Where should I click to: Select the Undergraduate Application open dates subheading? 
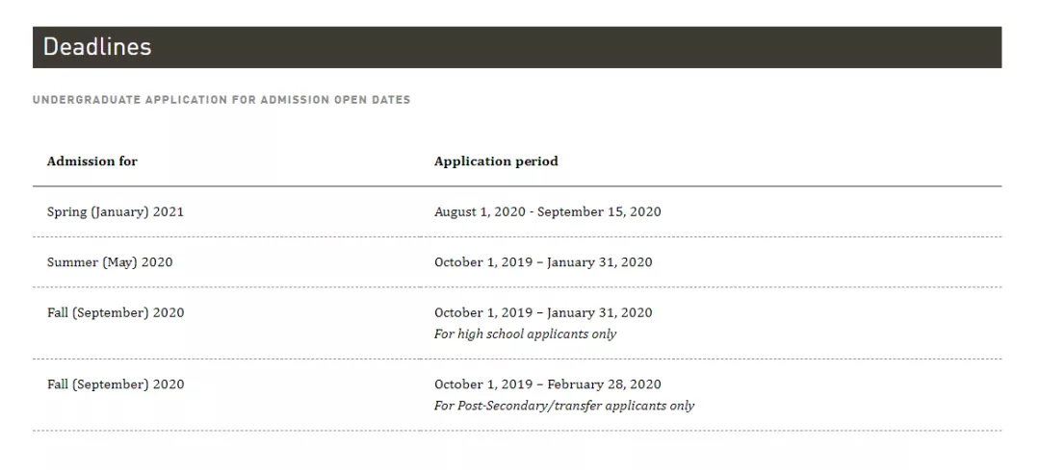[221, 100]
